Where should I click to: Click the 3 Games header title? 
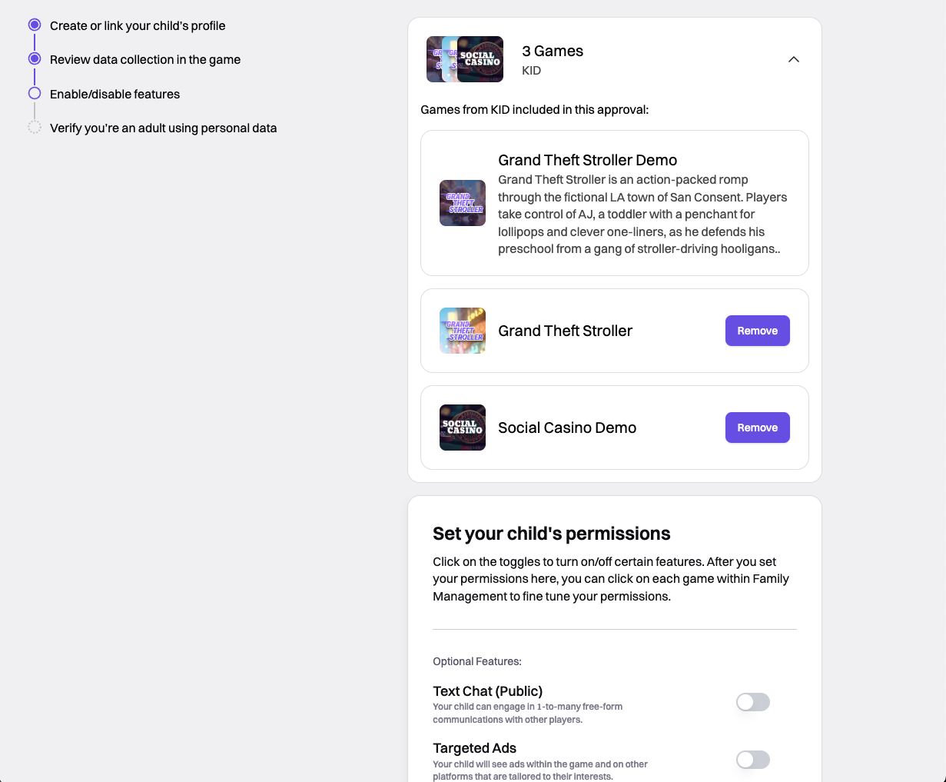click(x=553, y=52)
